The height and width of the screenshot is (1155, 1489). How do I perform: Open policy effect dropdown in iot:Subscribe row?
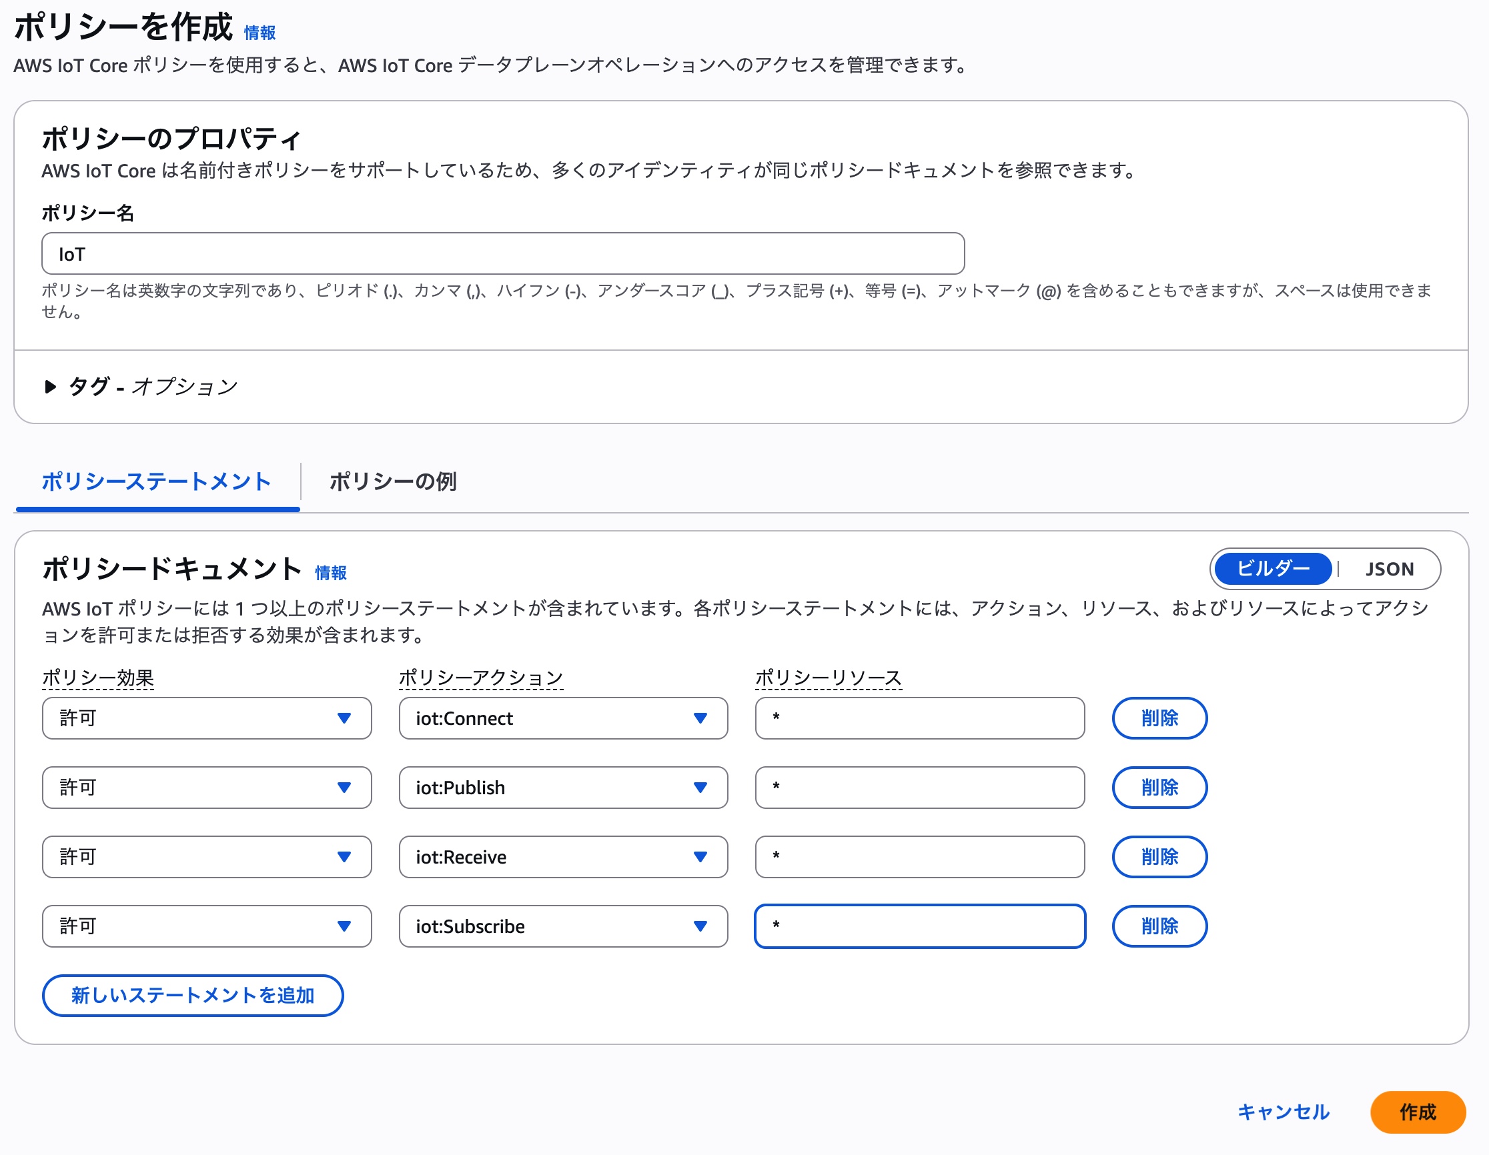[x=207, y=927]
